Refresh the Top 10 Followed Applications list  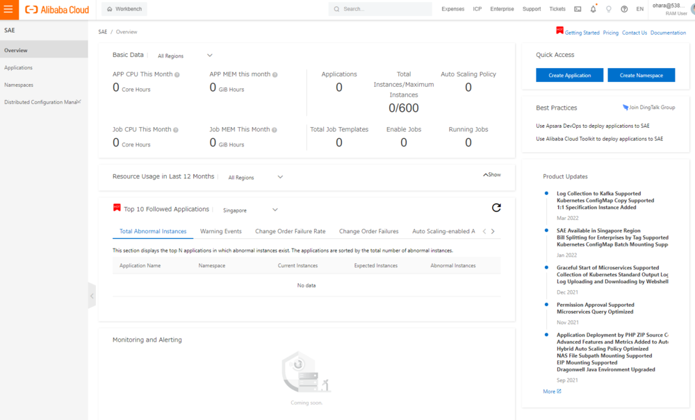[496, 208]
